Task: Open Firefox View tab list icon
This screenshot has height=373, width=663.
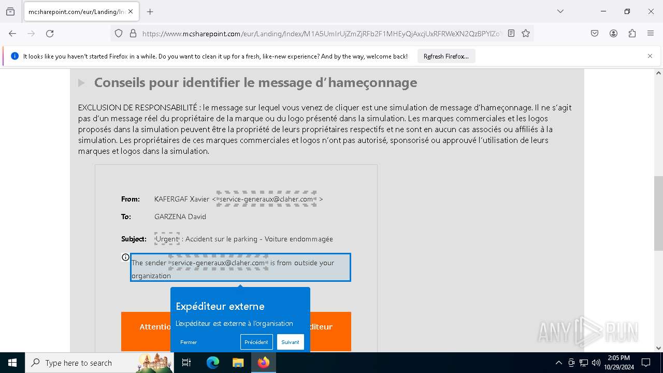Action: [10, 11]
